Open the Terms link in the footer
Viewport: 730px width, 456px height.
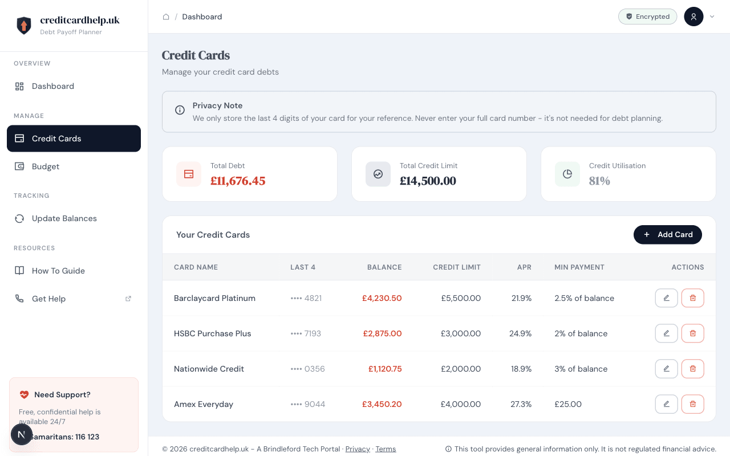coord(386,449)
